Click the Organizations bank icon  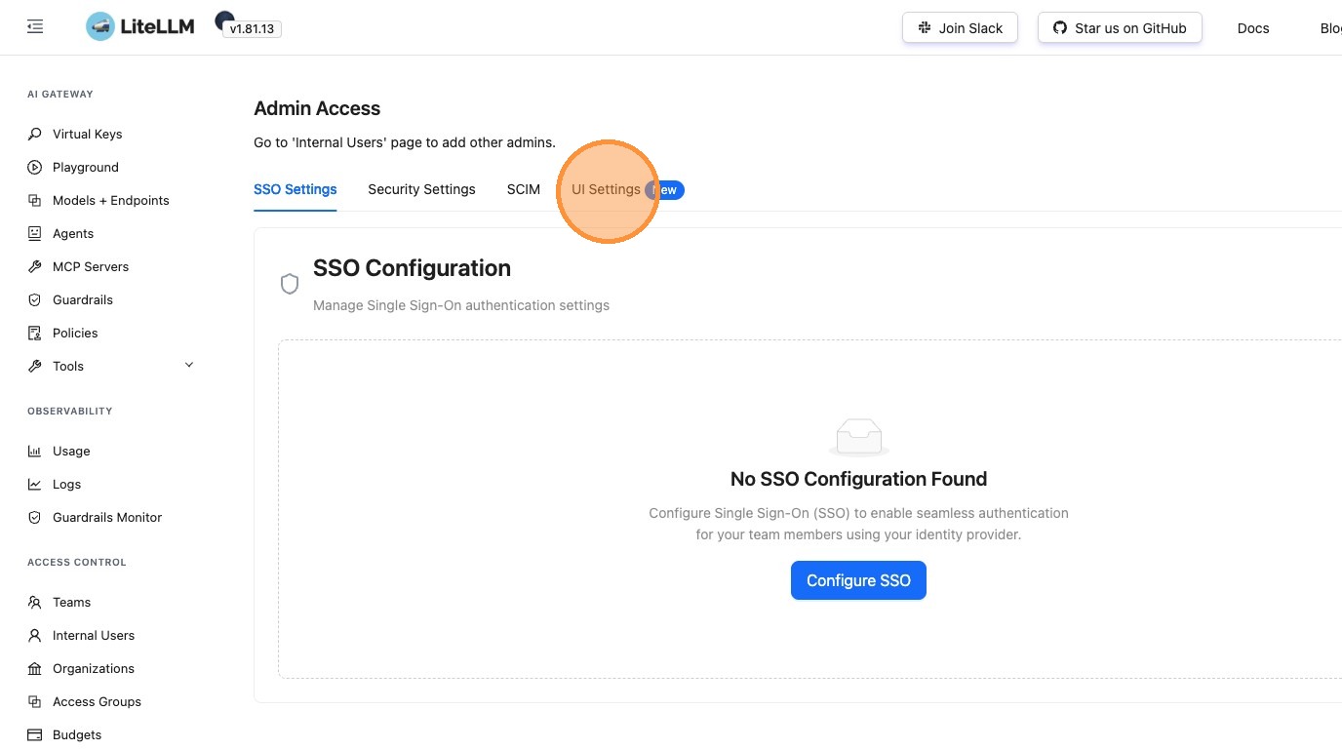coord(35,668)
